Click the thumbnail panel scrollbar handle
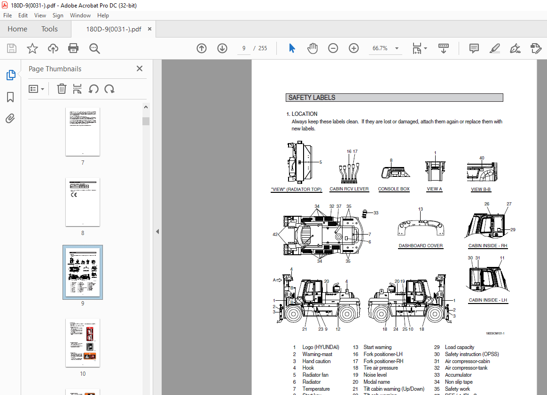547x395 pixels. coord(146,121)
